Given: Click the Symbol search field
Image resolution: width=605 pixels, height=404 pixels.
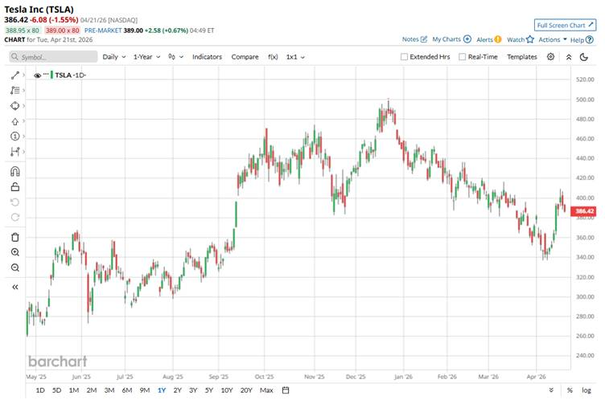Looking at the screenshot, I should [53, 57].
